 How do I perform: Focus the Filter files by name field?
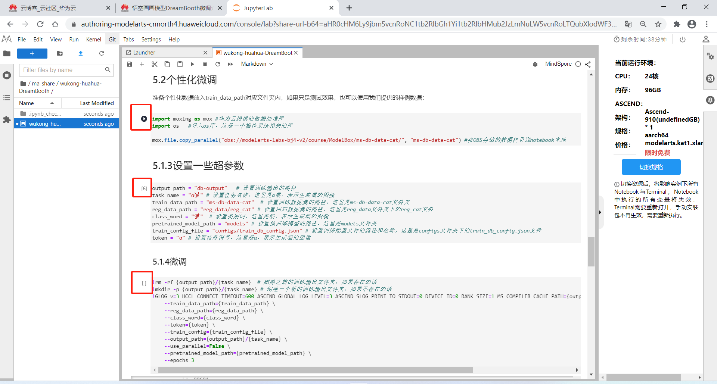coord(66,70)
